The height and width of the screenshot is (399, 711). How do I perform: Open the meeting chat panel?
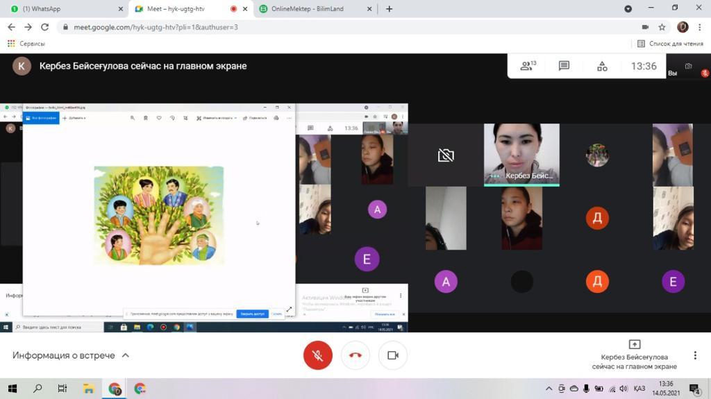(x=564, y=66)
